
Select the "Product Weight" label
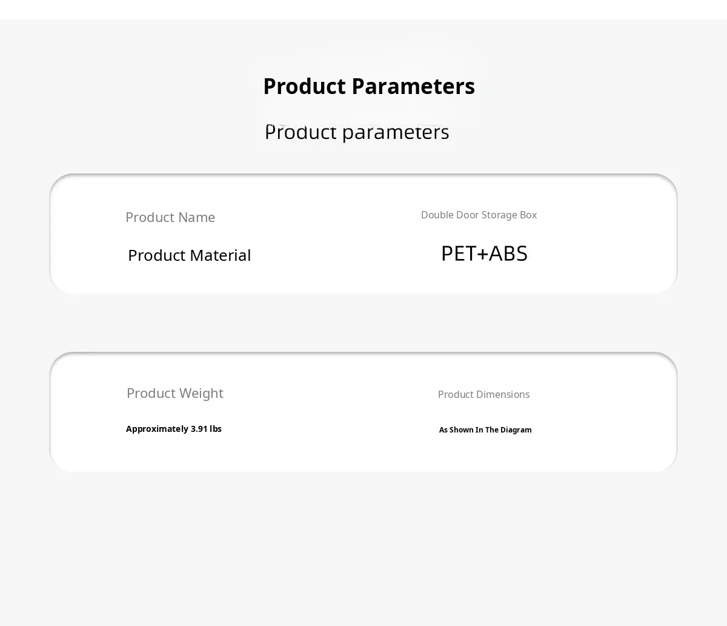pyautogui.click(x=174, y=393)
